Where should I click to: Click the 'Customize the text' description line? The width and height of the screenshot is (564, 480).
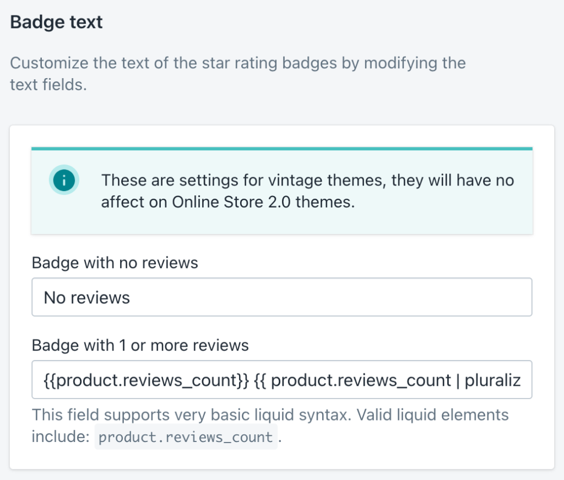(237, 63)
